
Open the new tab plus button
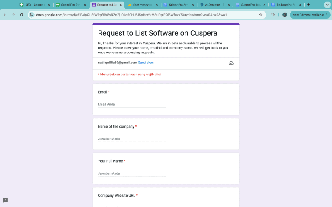pyautogui.click(x=309, y=5)
